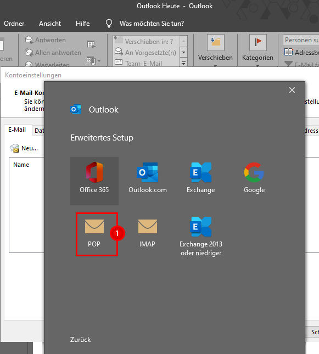Switch to E-Mail tab in Kontoeinstellungen
Image resolution: width=319 pixels, height=354 pixels.
[x=17, y=130]
